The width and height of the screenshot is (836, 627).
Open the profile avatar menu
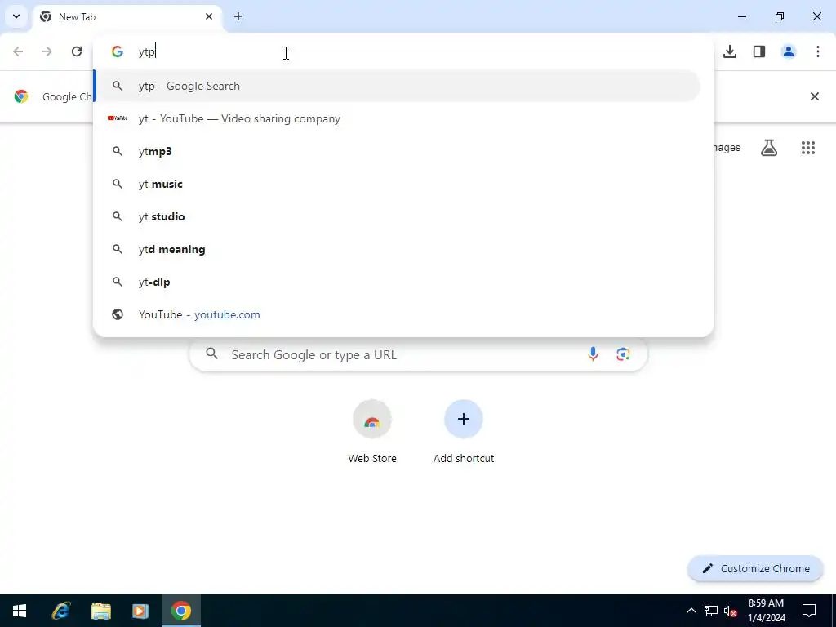[789, 51]
